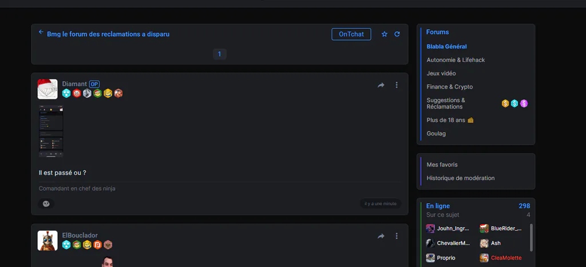Image resolution: width=586 pixels, height=267 pixels.
Task: Open the Suggestions & Réclamations forum
Action: tap(446, 103)
